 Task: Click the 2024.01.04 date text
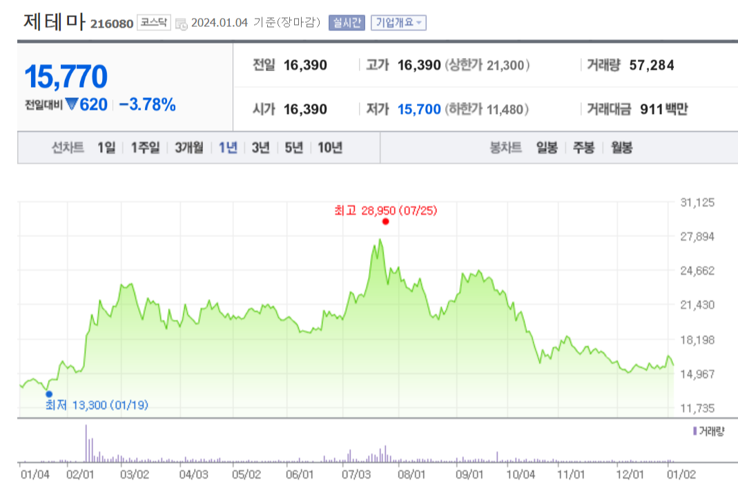tap(220, 23)
